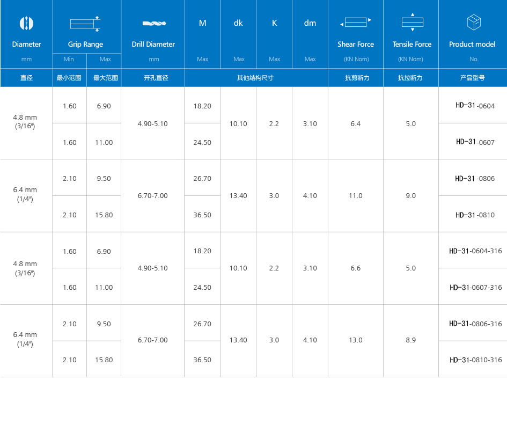Click shear force value 6.4

tap(355, 124)
